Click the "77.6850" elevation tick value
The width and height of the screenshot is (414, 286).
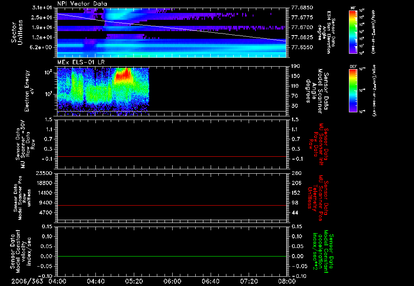[x=302, y=8]
